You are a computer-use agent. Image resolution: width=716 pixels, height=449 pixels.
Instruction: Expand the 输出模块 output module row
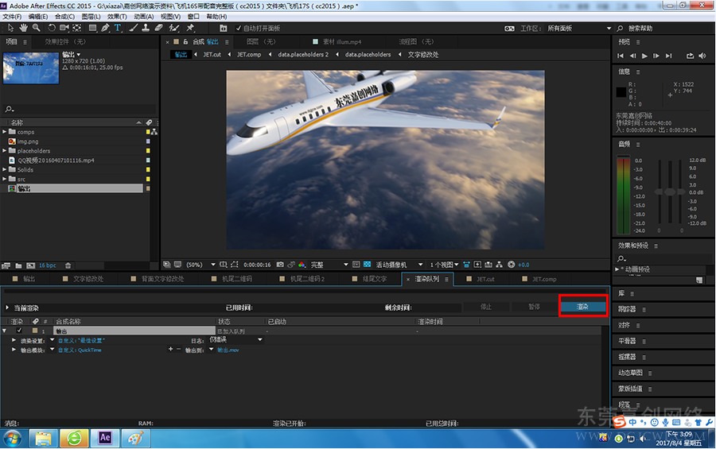point(14,350)
